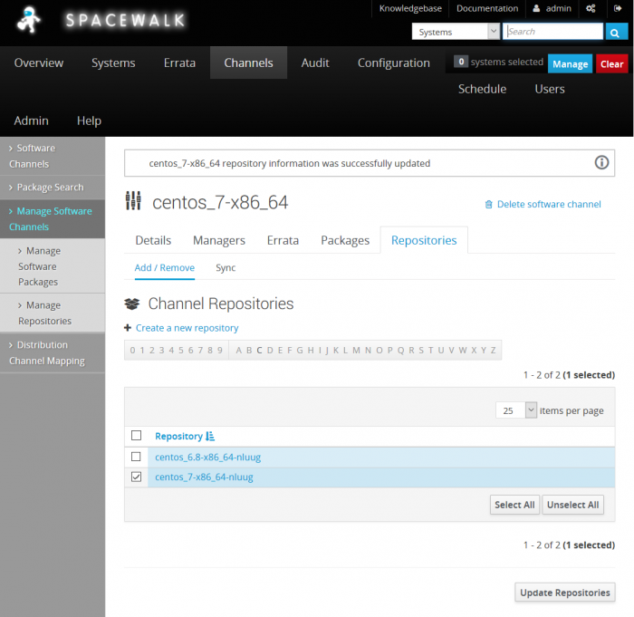Screen dimensions: 634x617
Task: Click the Repository sort order icon
Action: tap(210, 436)
